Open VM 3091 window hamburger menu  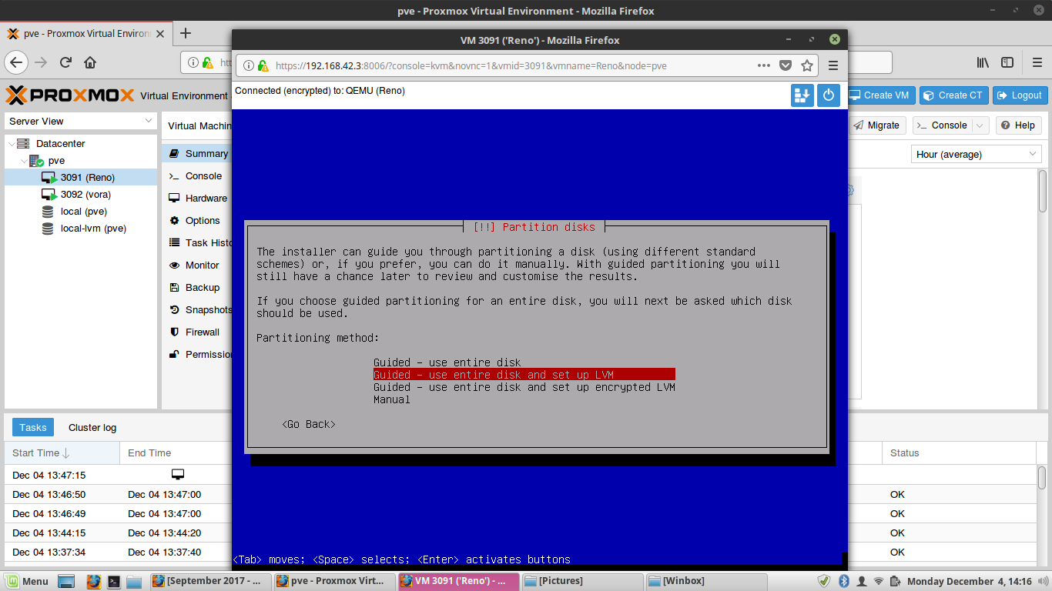(833, 65)
